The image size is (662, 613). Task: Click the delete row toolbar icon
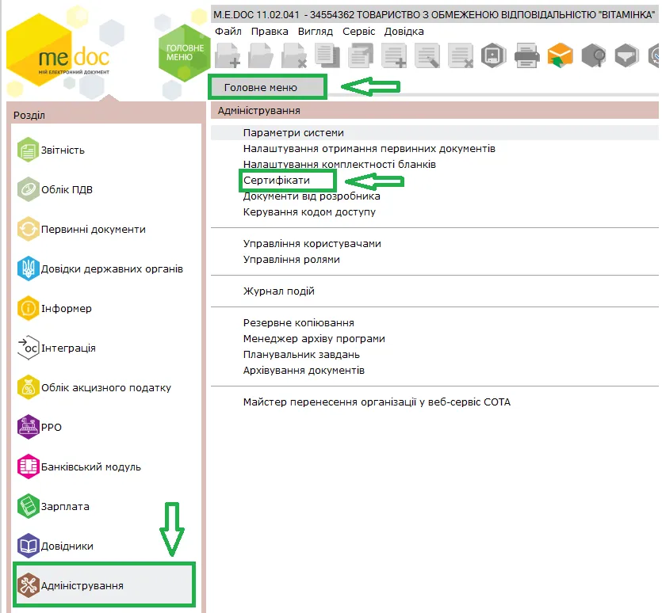click(461, 55)
